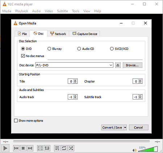Select the Blu-ray radio button

49,49
